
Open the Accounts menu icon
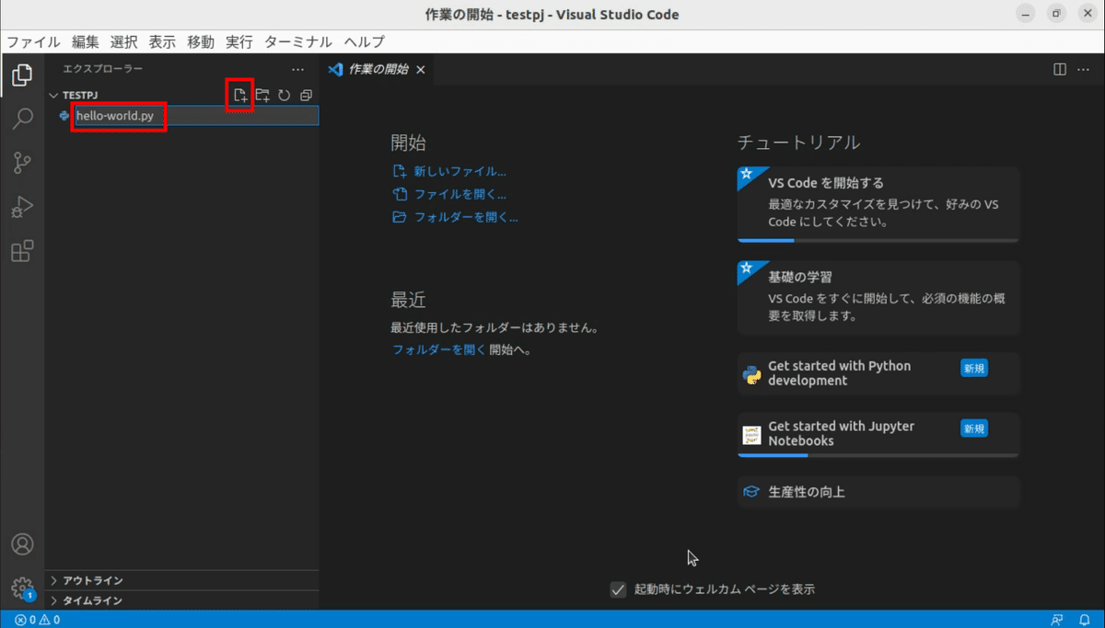click(x=22, y=544)
